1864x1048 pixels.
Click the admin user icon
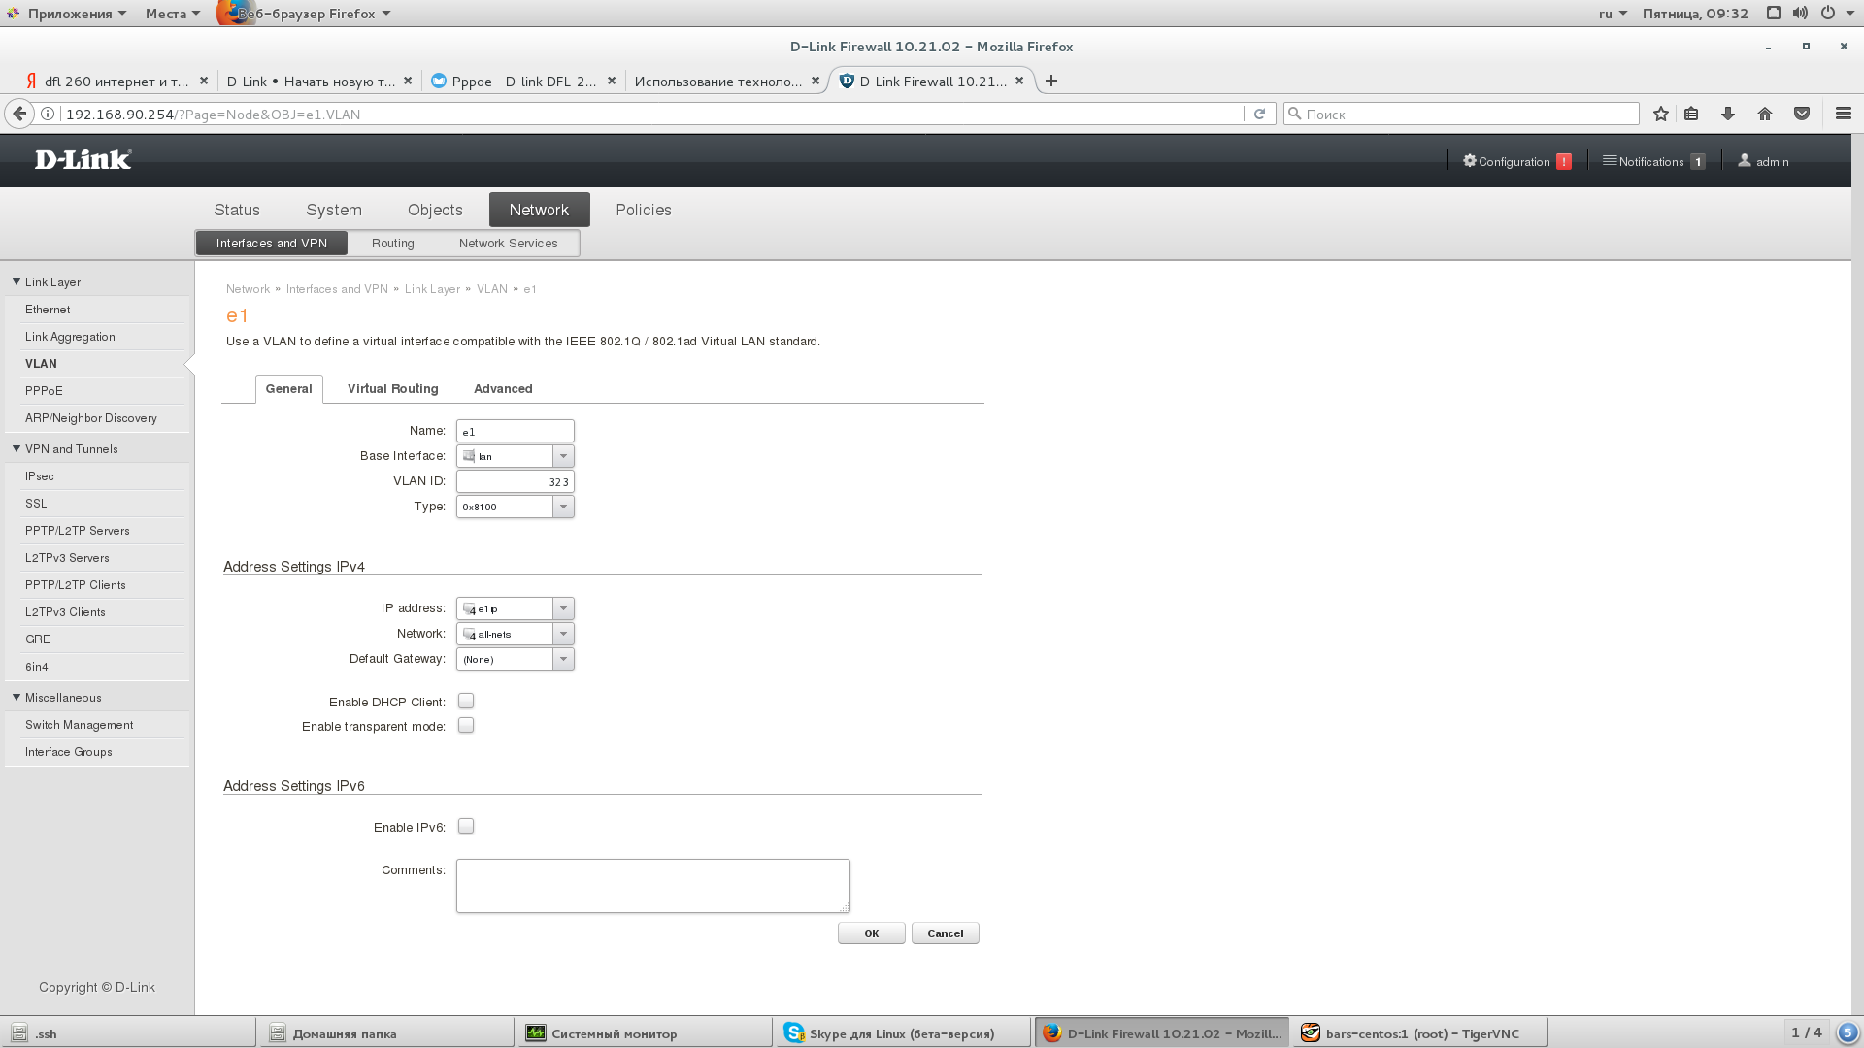1744,161
